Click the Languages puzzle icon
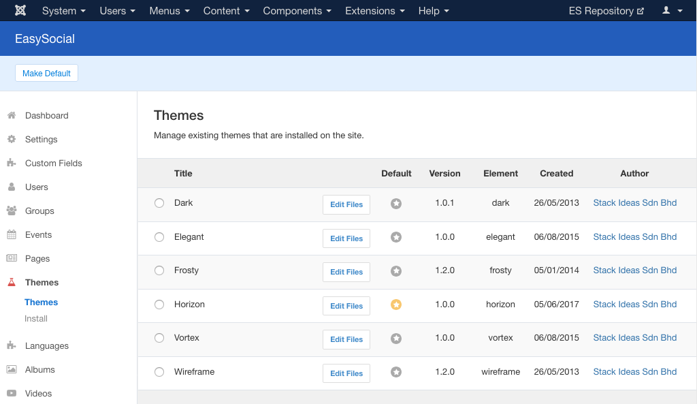 pyautogui.click(x=12, y=345)
